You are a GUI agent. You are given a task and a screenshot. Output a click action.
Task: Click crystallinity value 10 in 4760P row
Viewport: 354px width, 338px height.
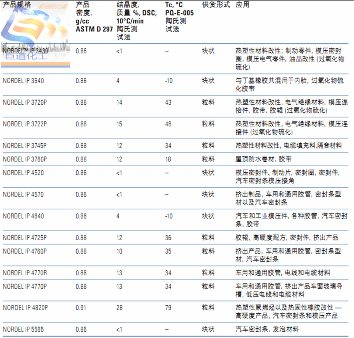tap(119, 251)
